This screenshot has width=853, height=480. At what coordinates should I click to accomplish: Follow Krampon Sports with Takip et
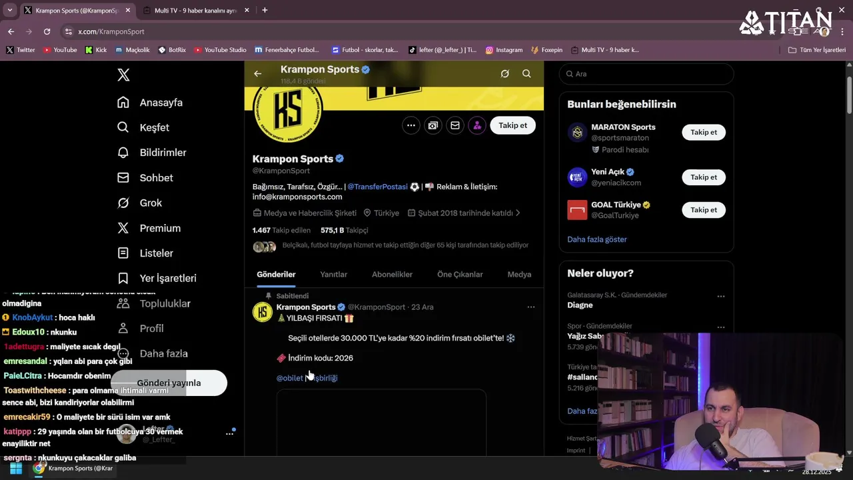(512, 125)
